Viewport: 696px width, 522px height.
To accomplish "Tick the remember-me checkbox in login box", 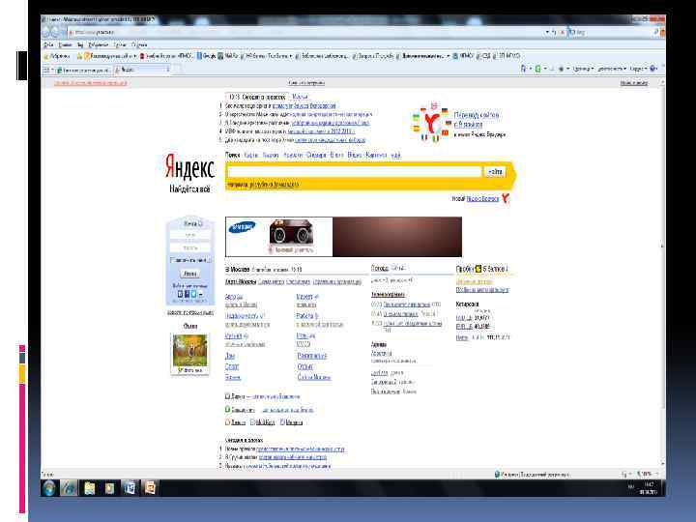I will point(173,260).
